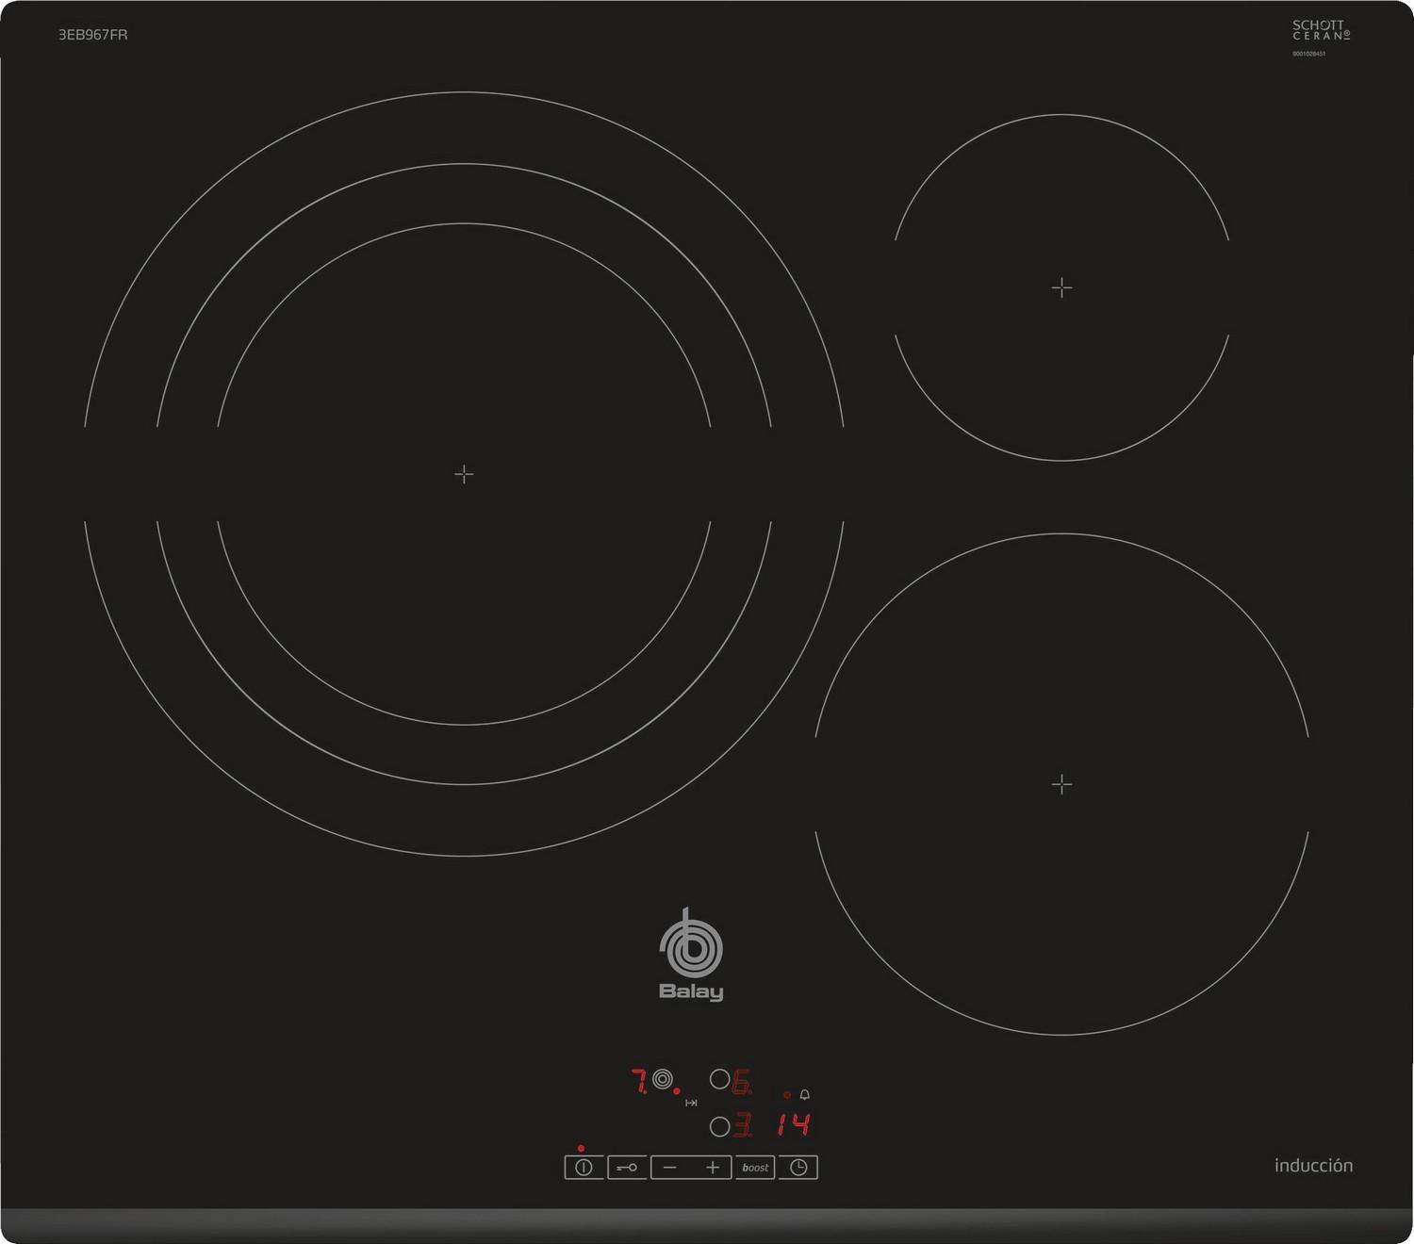Viewport: 1414px width, 1244px height.
Task: Click the center cross of the lower right zone
Action: 1061,784
